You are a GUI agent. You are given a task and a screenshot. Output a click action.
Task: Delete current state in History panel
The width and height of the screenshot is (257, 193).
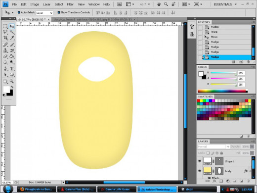(x=248, y=62)
